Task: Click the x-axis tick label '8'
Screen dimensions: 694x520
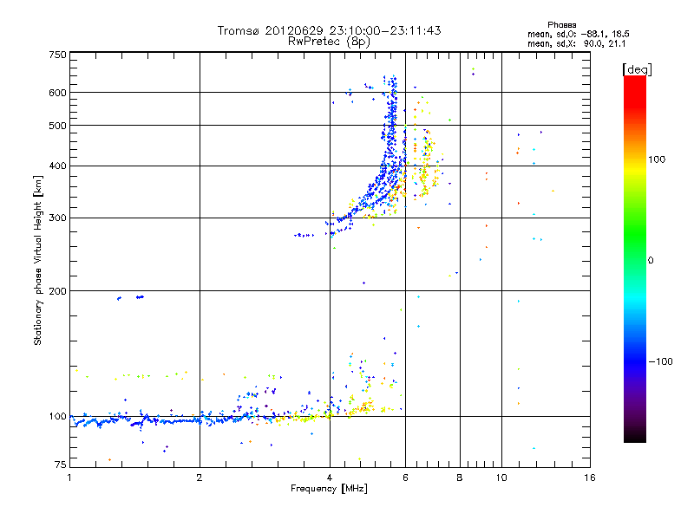Action: (460, 478)
